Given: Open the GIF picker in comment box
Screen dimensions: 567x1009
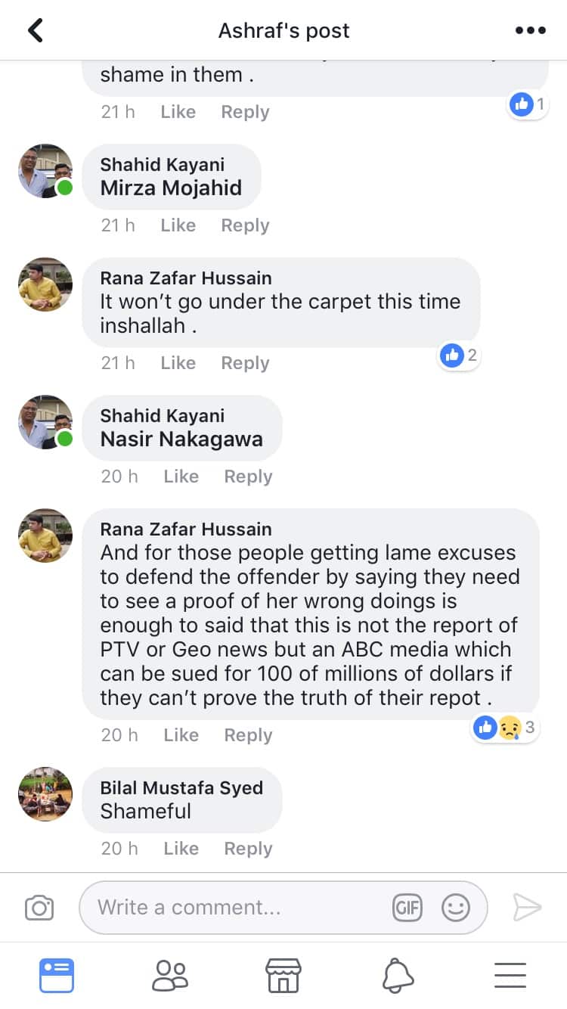Looking at the screenshot, I should 407,908.
